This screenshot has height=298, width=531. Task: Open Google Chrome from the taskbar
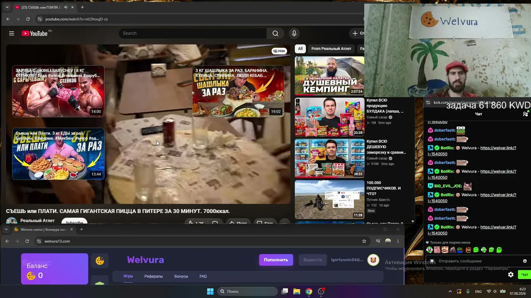tap(309, 291)
